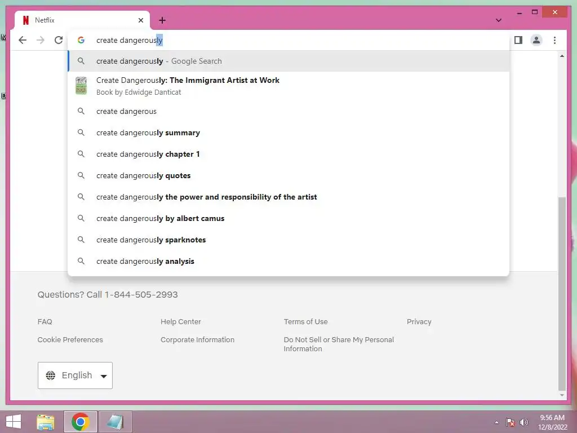Open Terms of Use link
This screenshot has width=577, height=433.
tap(305, 321)
